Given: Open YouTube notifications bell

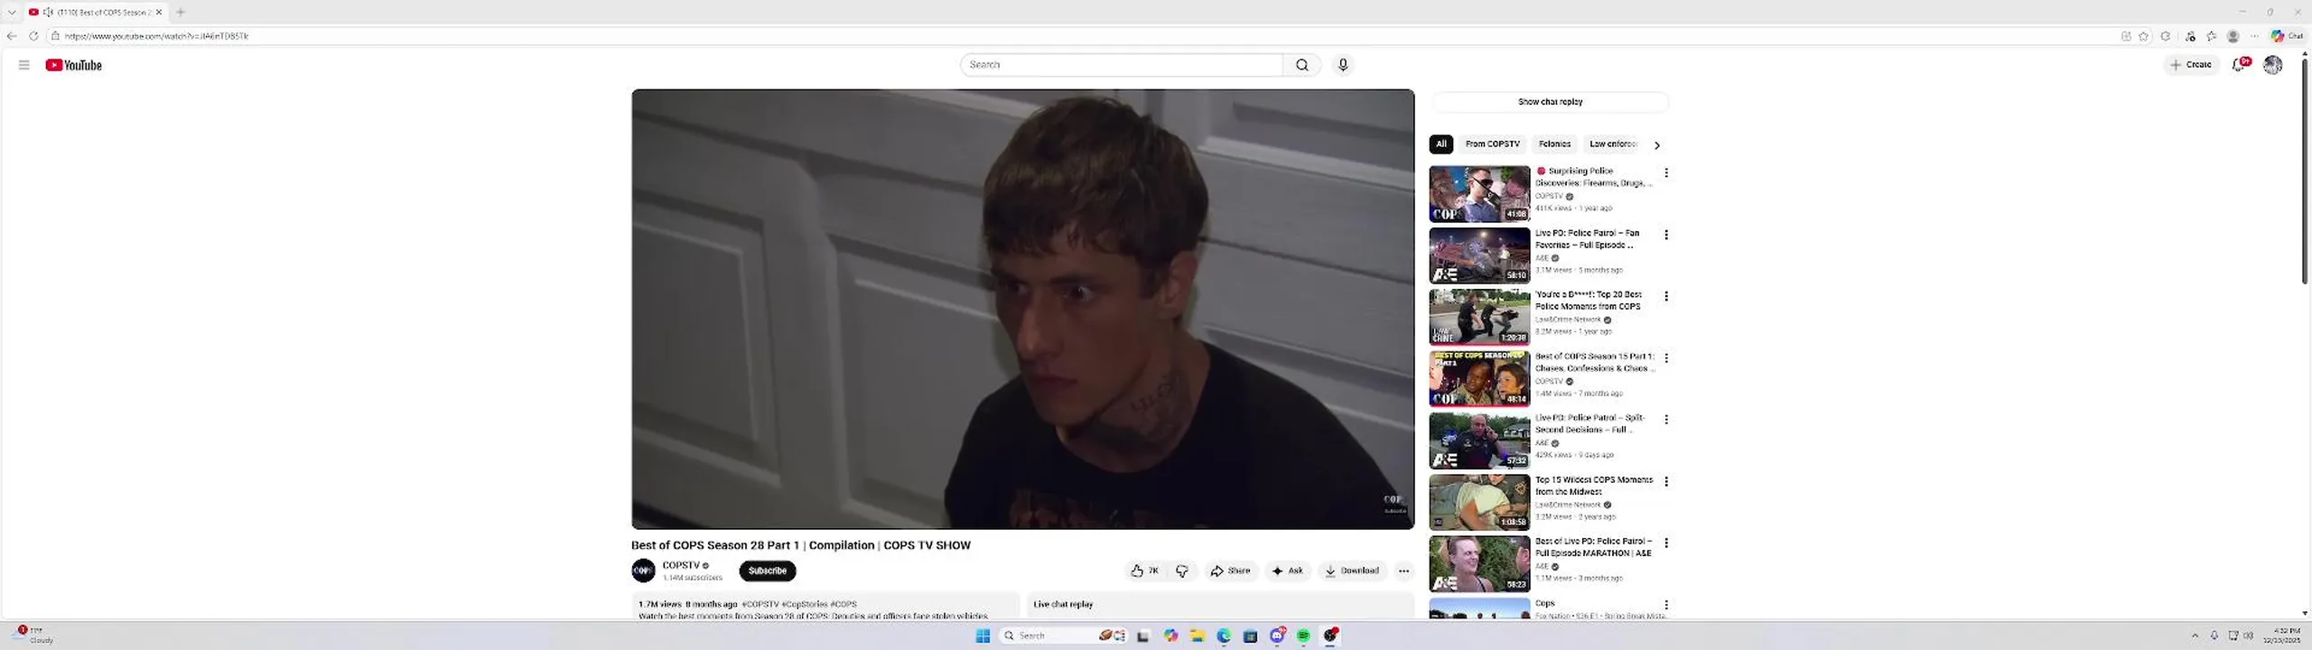Looking at the screenshot, I should click(x=2240, y=64).
